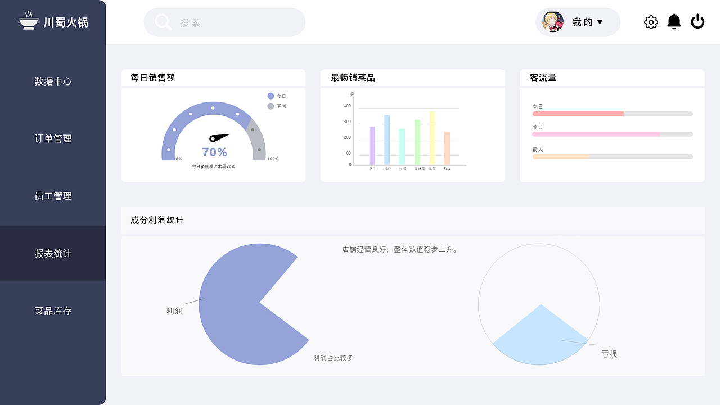The width and height of the screenshot is (720, 405).
Task: Go to 订单管理 in the sidebar
Action: [x=53, y=138]
